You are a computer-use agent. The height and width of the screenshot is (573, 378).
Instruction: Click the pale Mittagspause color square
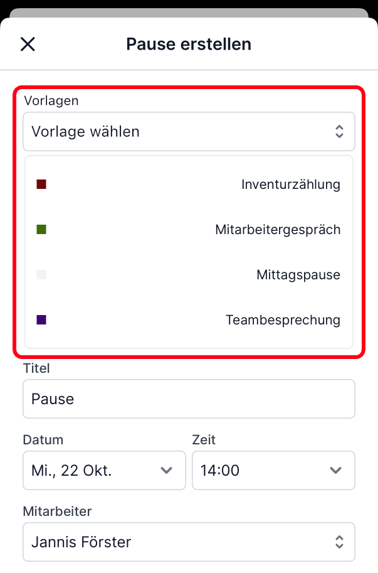41,275
